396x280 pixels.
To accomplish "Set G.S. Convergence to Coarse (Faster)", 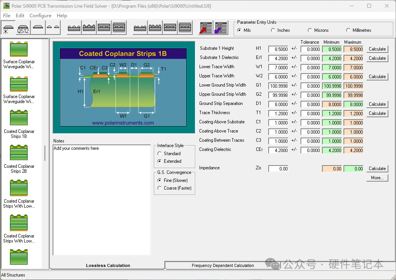I will (175, 188).
